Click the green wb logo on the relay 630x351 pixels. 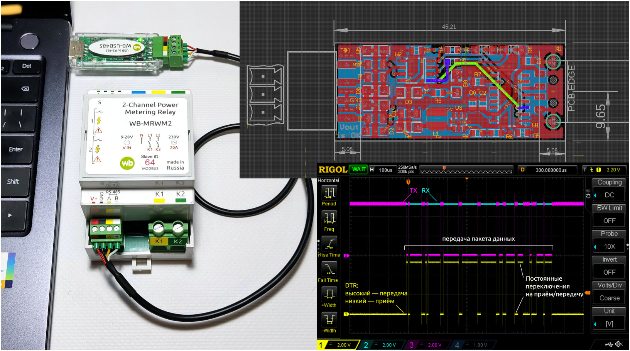click(x=127, y=163)
